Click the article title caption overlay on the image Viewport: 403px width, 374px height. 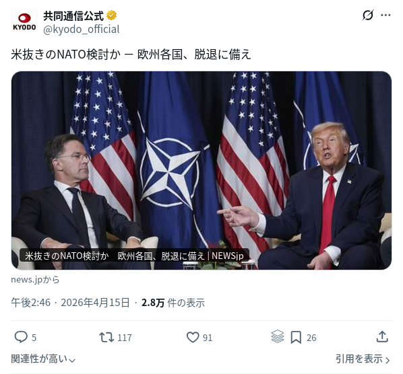pyautogui.click(x=134, y=256)
